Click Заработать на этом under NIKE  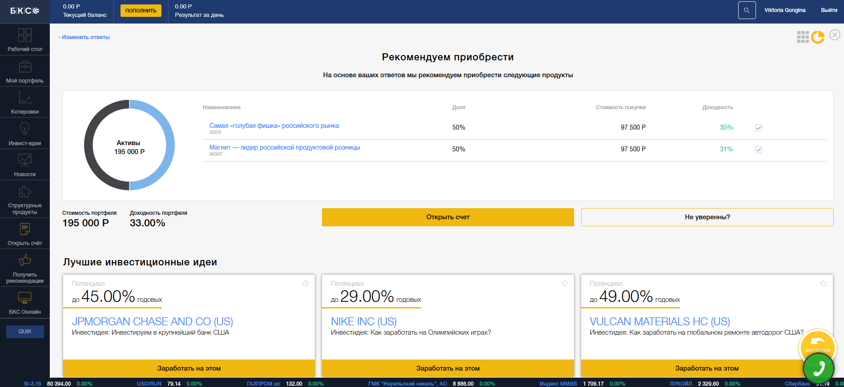tap(448, 368)
